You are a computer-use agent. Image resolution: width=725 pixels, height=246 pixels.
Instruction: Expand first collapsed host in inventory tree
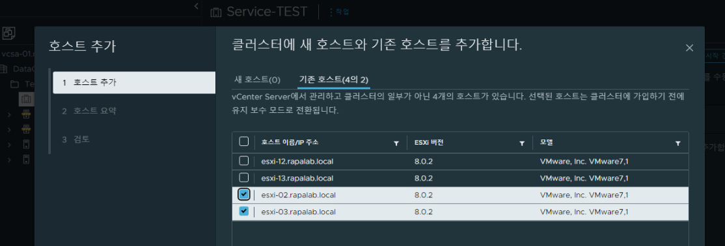8,115
